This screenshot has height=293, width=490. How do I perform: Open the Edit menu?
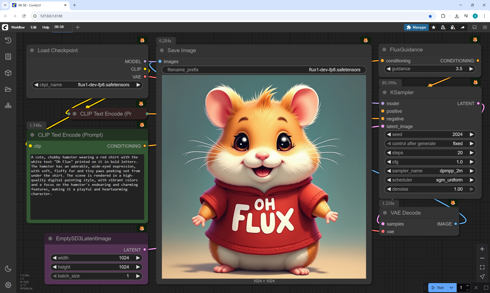33,27
